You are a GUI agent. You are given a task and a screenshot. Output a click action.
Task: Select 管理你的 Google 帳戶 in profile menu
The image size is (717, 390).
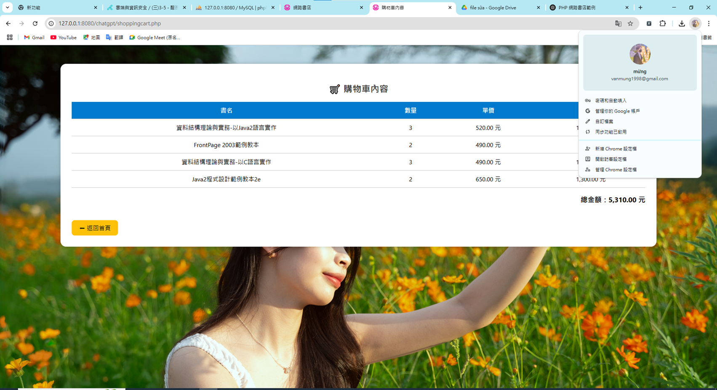click(x=617, y=111)
